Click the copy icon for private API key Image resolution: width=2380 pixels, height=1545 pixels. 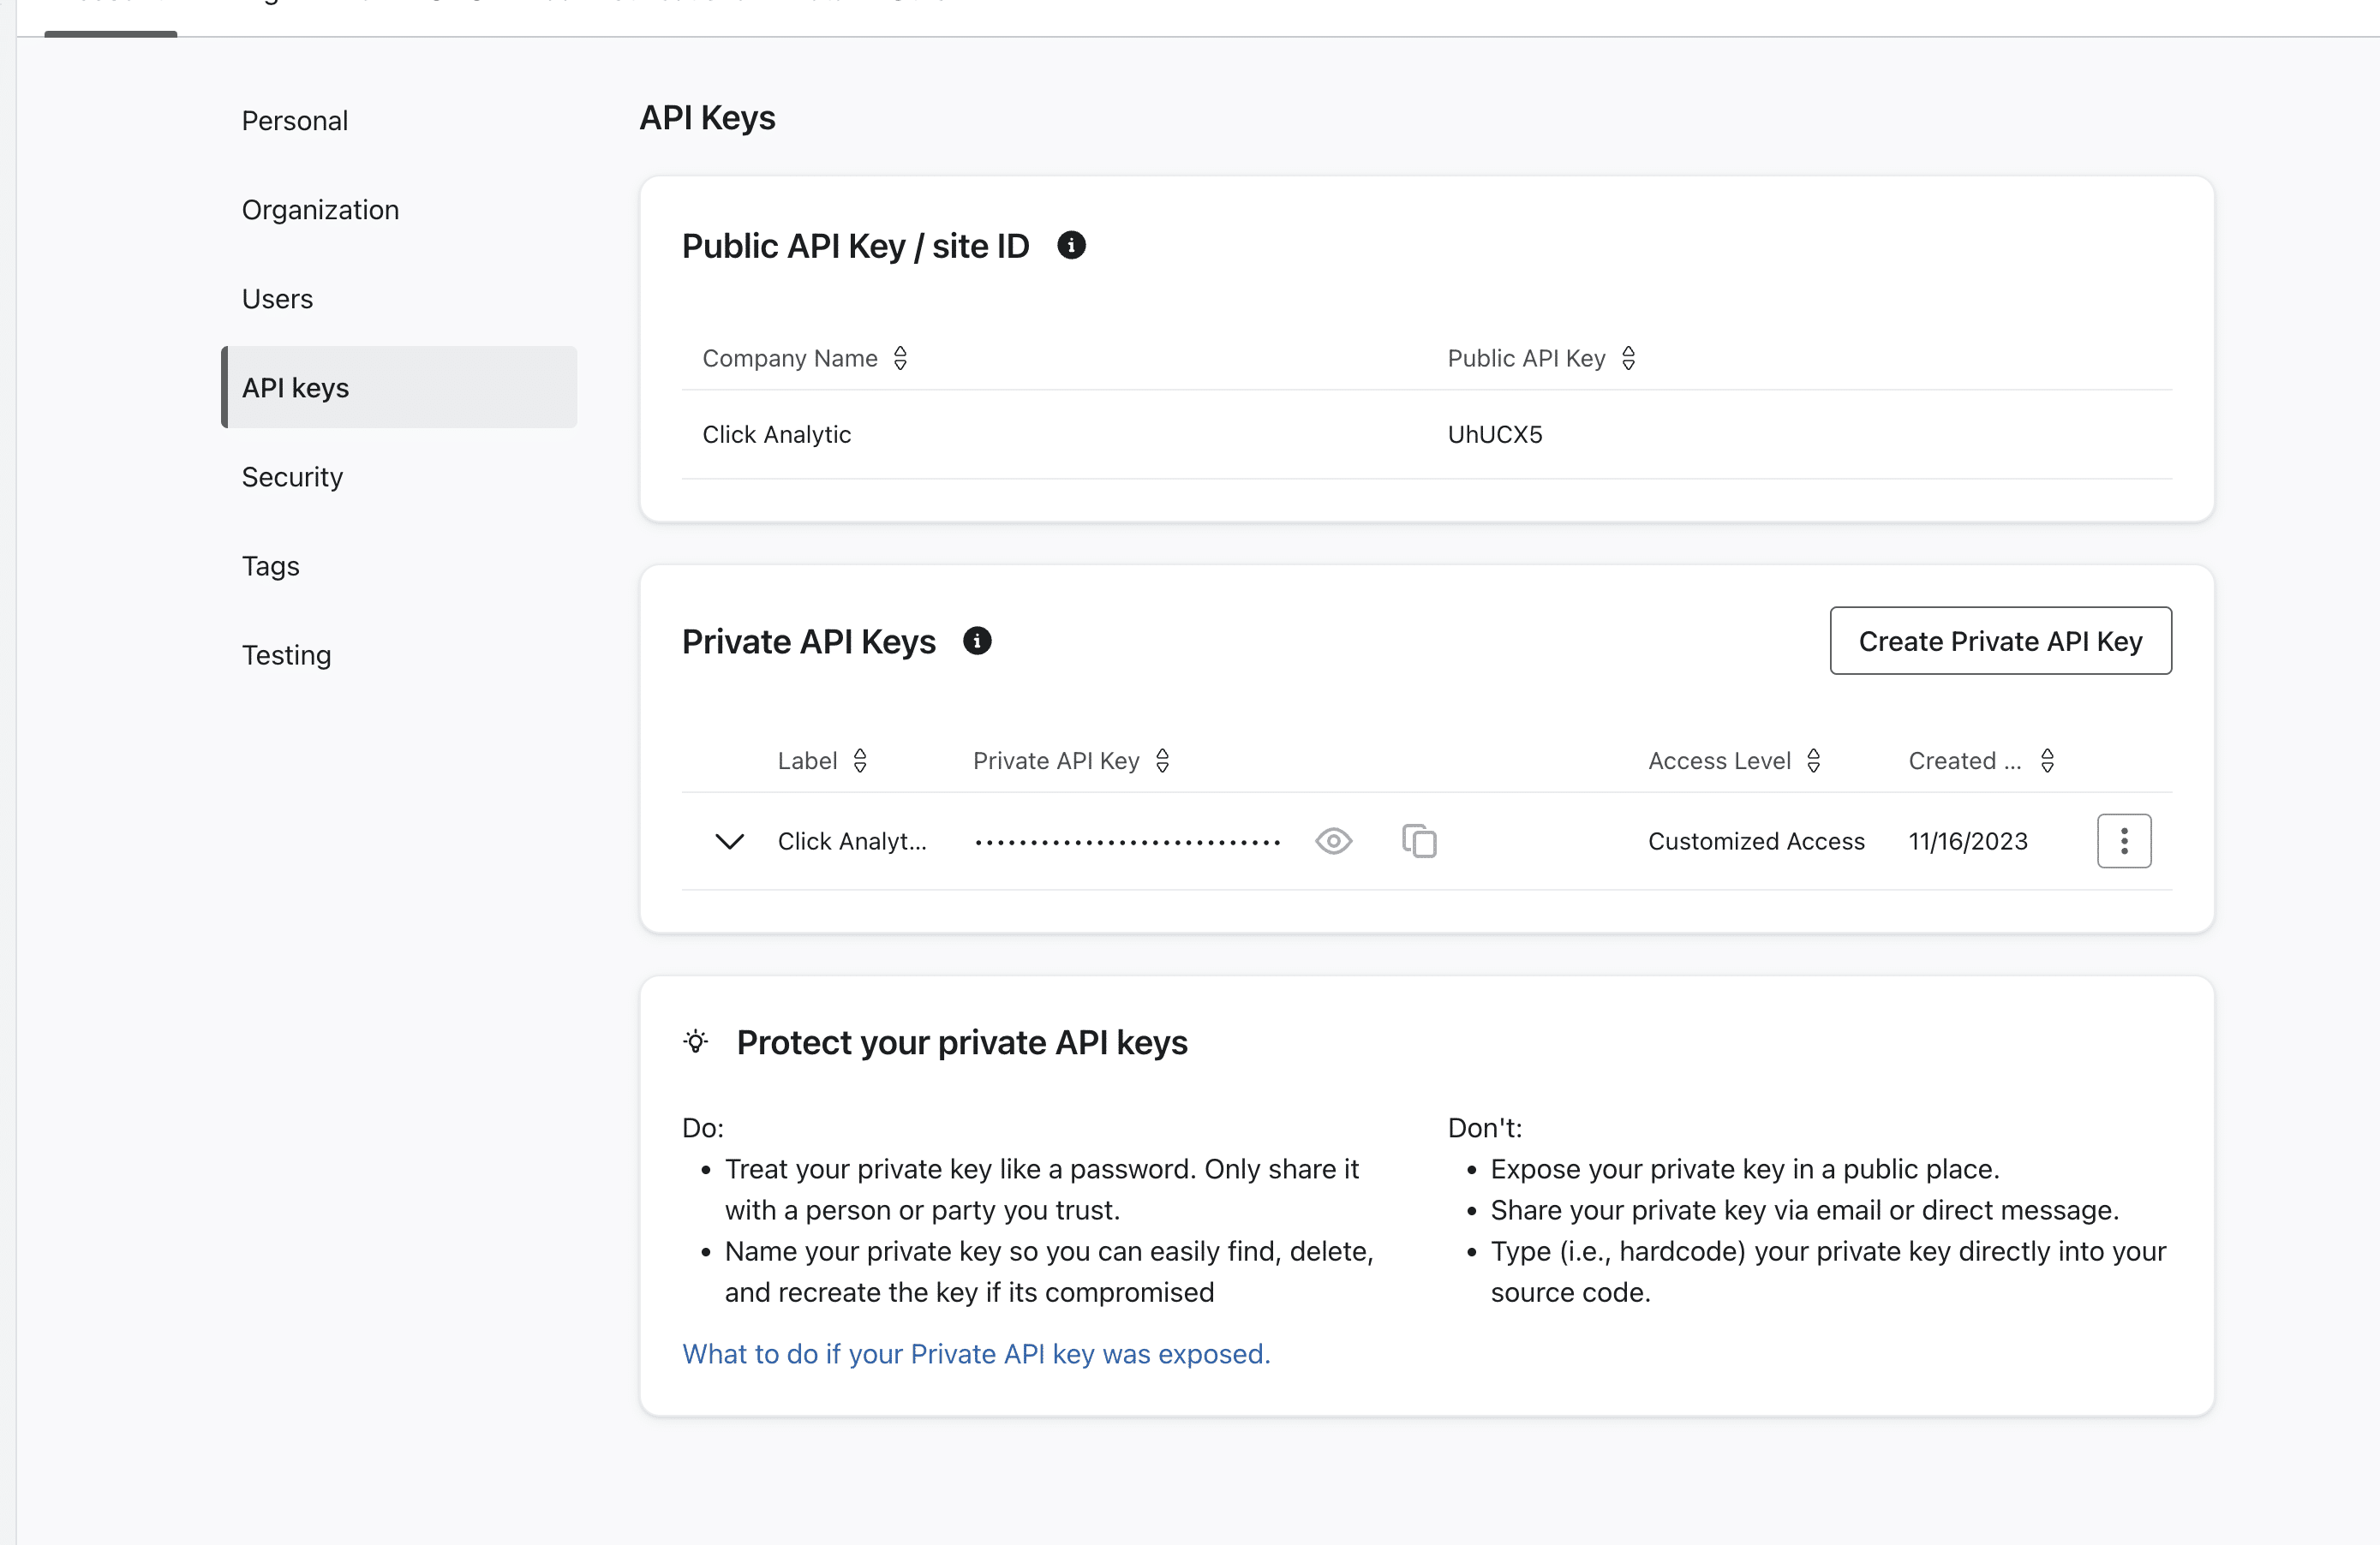pyautogui.click(x=1420, y=841)
